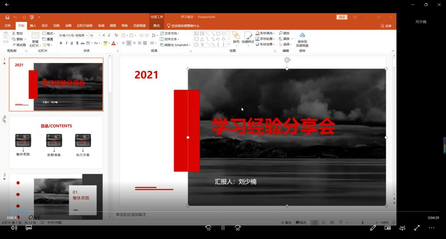Open the Animations (动画) ribbon tab
The height and width of the screenshot is (239, 446).
[68, 26]
